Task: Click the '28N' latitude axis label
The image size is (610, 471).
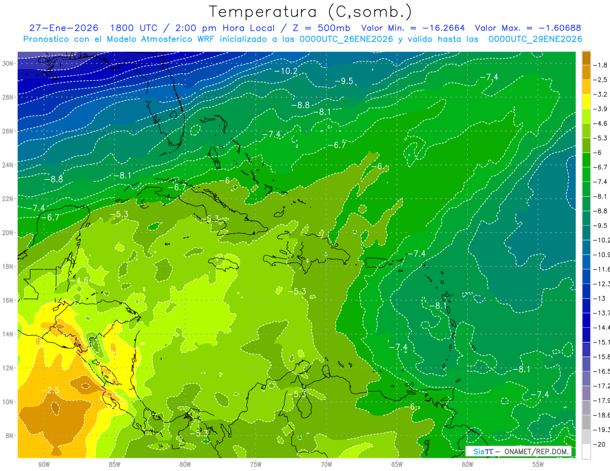Action: click(x=9, y=97)
